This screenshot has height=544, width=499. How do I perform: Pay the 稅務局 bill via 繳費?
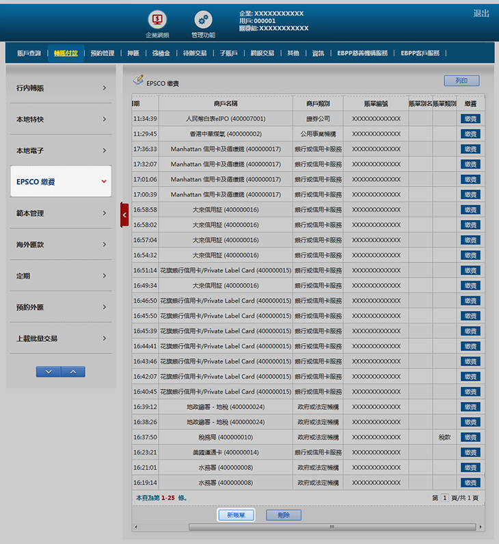pos(470,437)
